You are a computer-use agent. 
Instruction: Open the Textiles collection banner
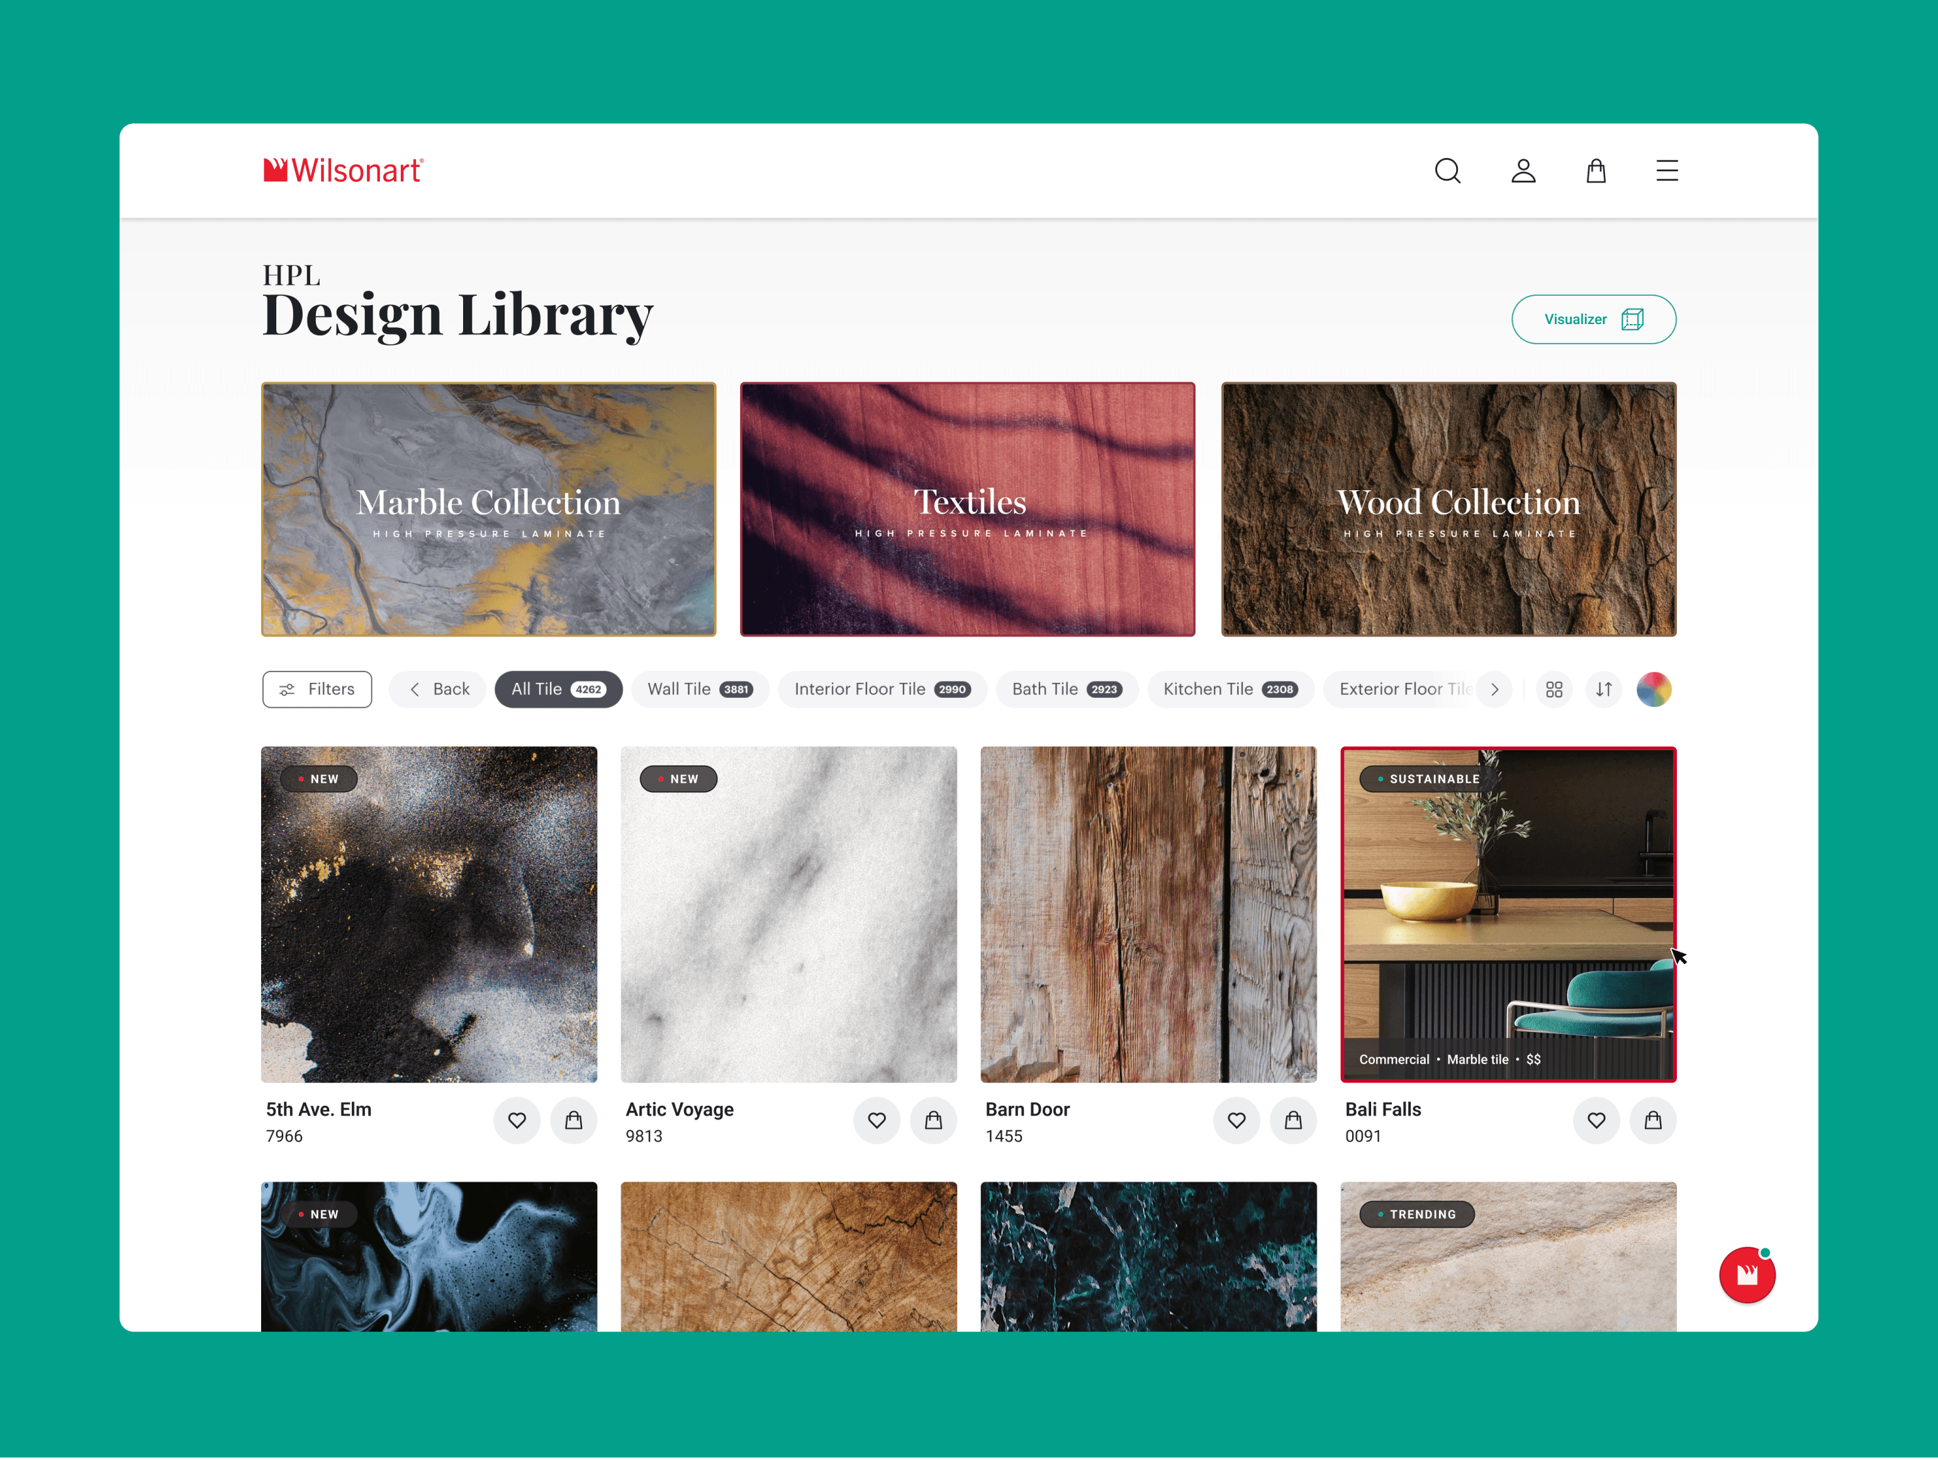(967, 509)
